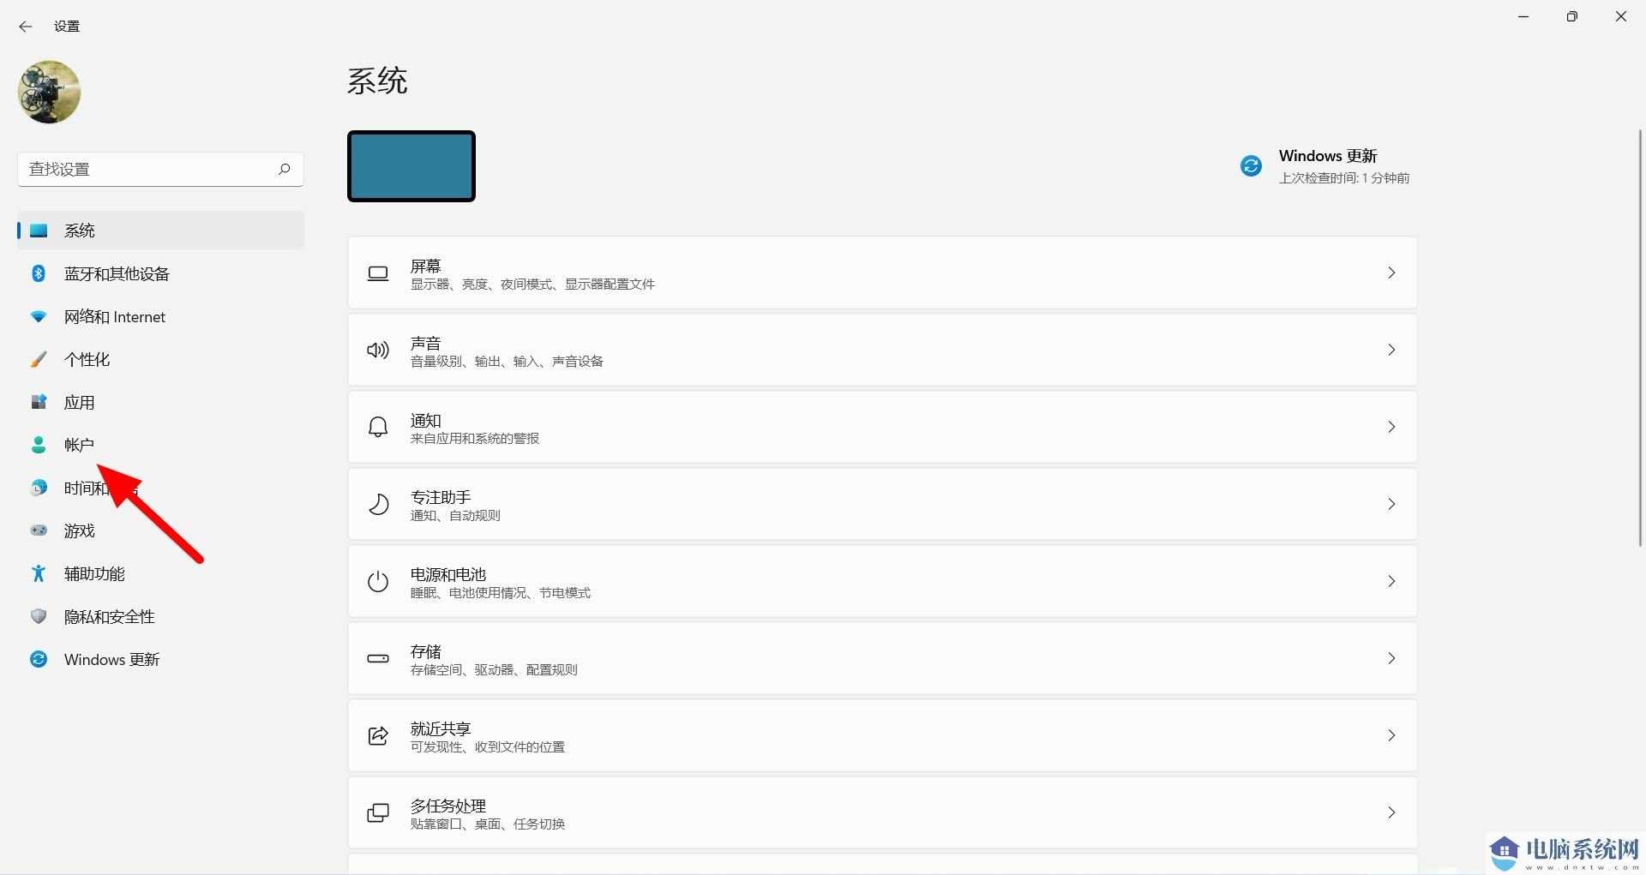Open 多任务处理 multitasking settings

point(881,812)
